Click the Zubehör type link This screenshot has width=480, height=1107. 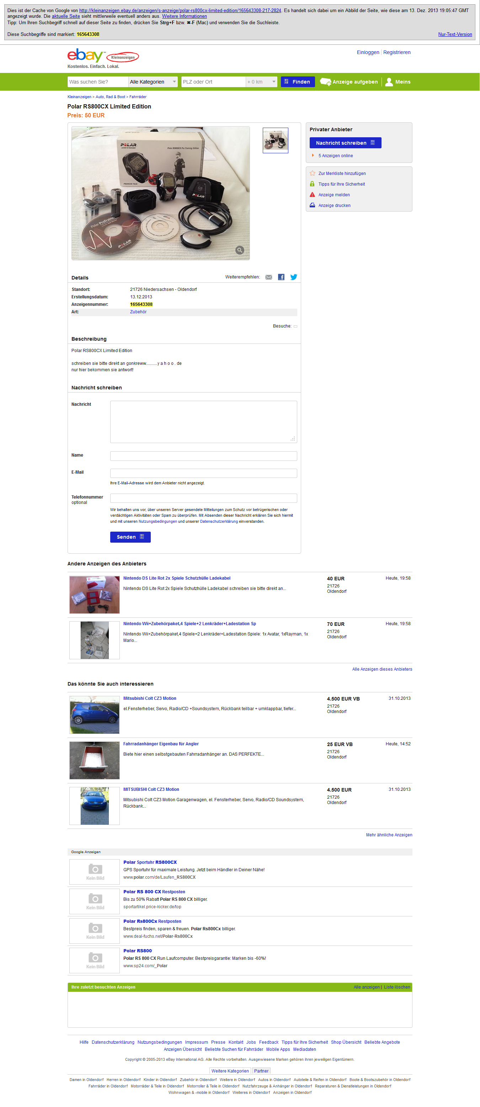click(x=138, y=312)
